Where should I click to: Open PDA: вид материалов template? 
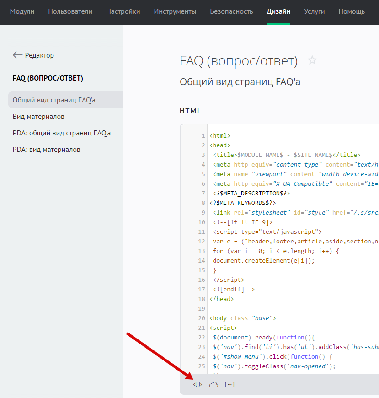[x=46, y=150]
